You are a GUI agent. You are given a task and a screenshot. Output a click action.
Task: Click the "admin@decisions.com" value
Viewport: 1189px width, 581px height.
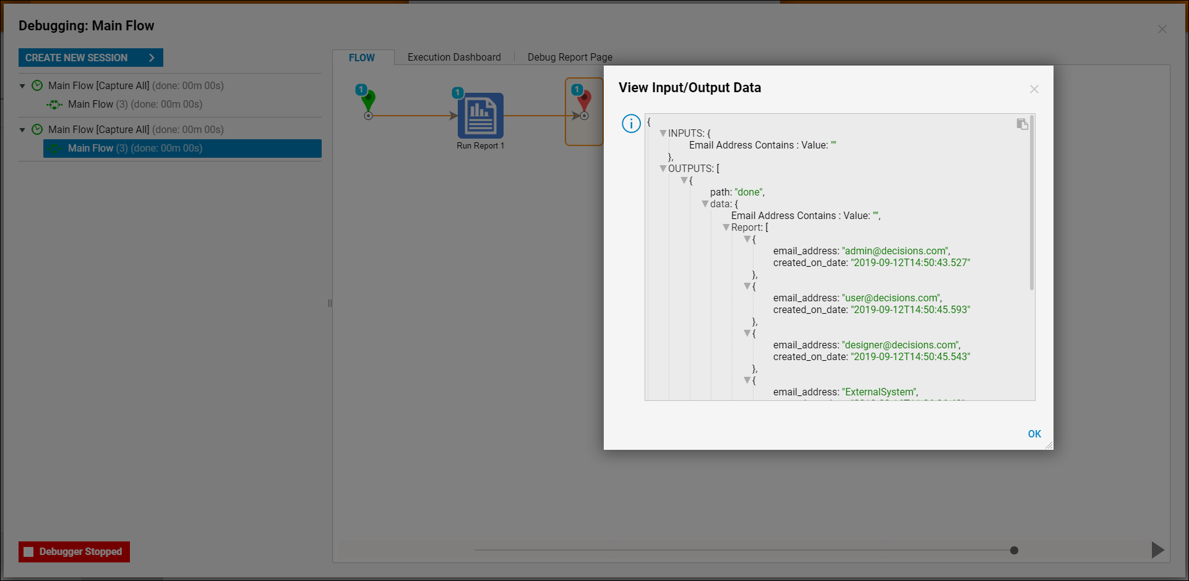895,251
